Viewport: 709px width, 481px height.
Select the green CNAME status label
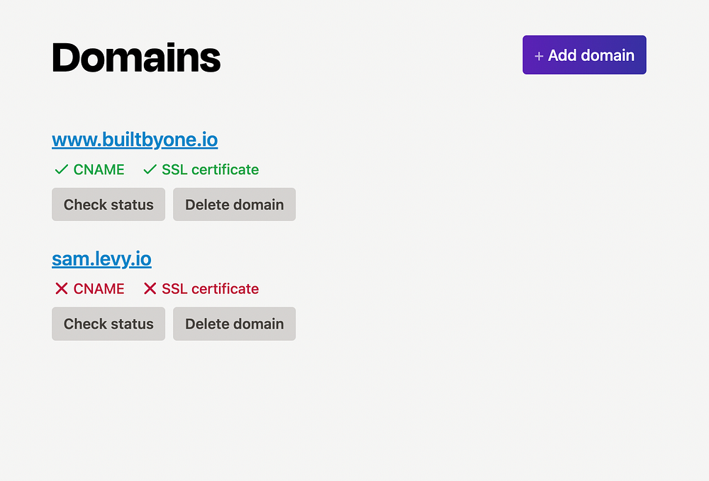tap(99, 170)
